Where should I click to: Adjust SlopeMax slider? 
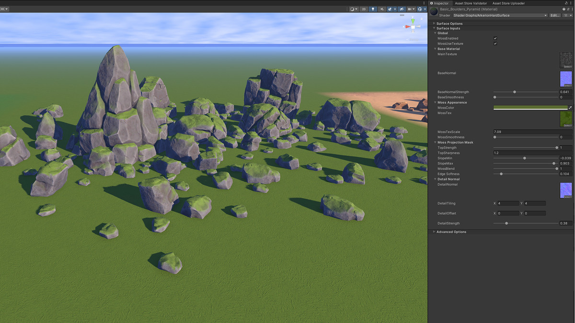pos(526,163)
